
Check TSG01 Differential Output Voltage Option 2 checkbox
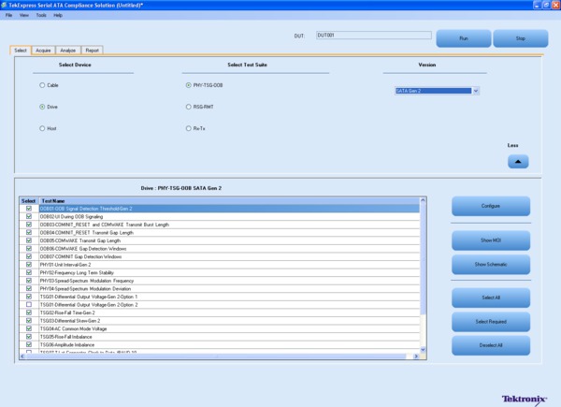29,305
